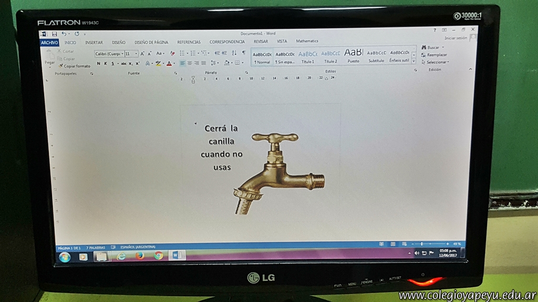The width and height of the screenshot is (538, 302).
Task: Click the clear formatting eraser icon
Action: 172,53
